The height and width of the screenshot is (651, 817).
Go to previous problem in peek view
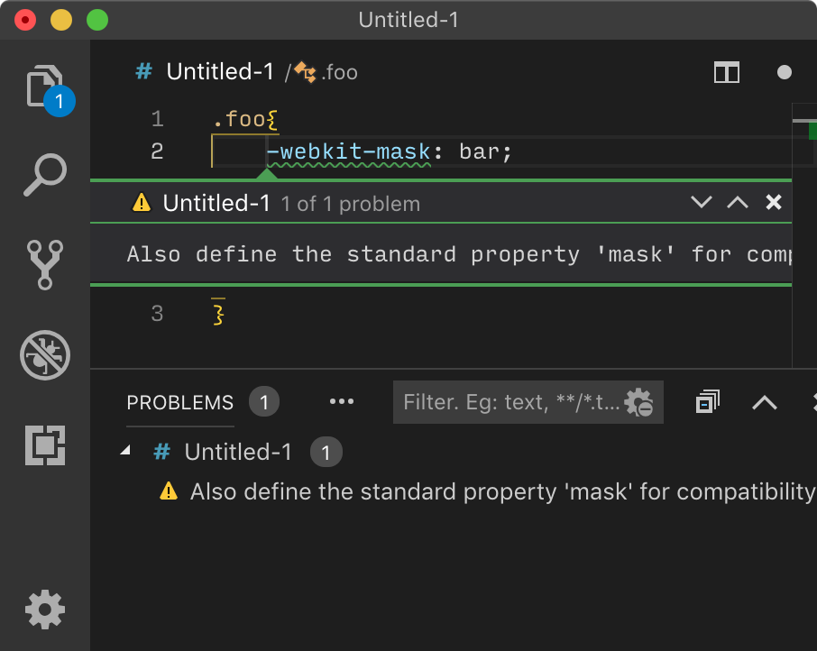738,202
